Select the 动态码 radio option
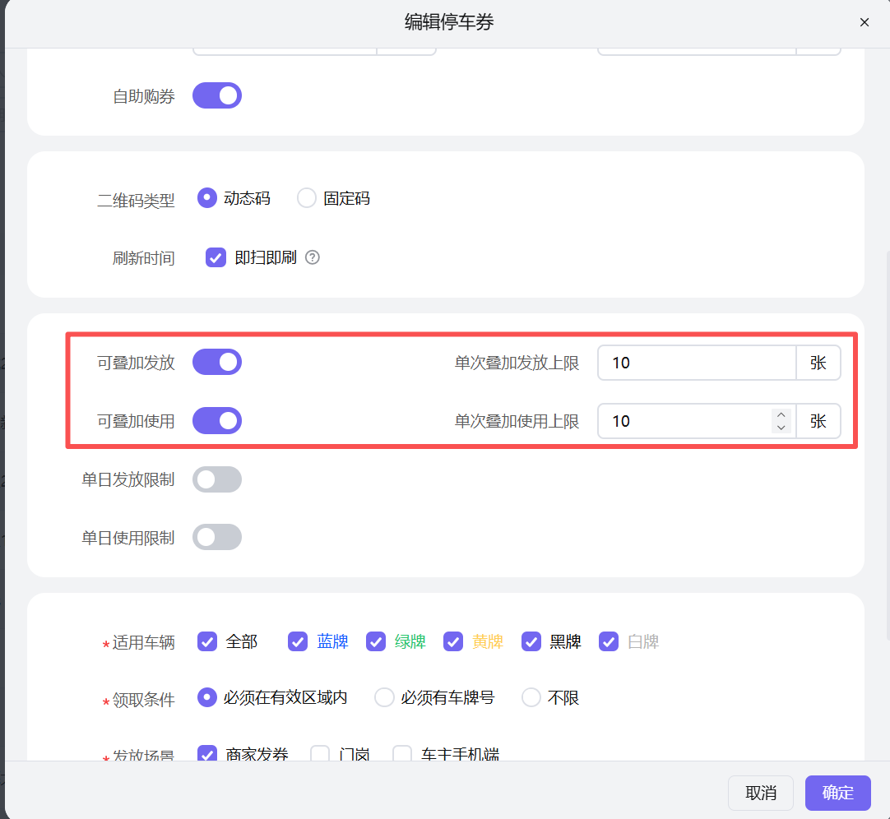Screen dimensions: 890x819 point(207,198)
